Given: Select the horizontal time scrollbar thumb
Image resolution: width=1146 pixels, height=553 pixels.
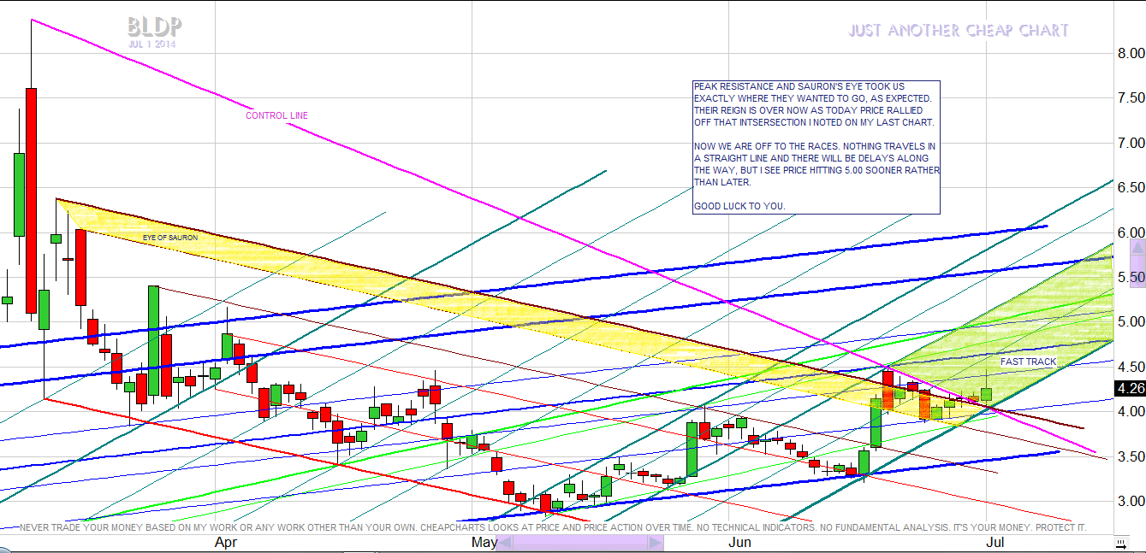Looking at the screenshot, I should [x=579, y=543].
